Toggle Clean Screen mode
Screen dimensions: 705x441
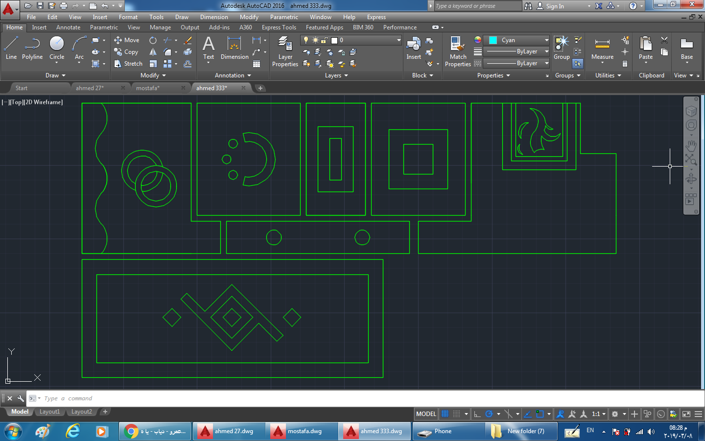686,414
